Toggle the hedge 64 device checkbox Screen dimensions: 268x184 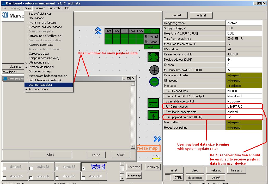(x=83, y=168)
